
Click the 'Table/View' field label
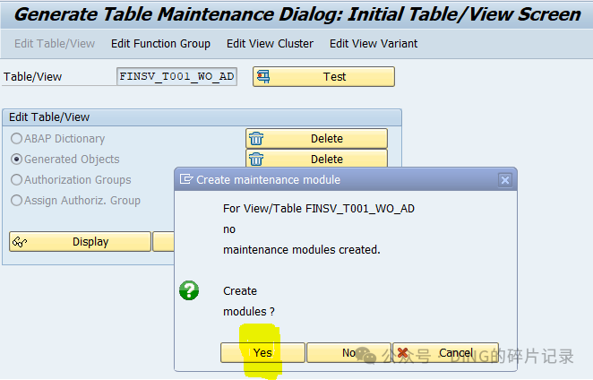click(x=32, y=77)
